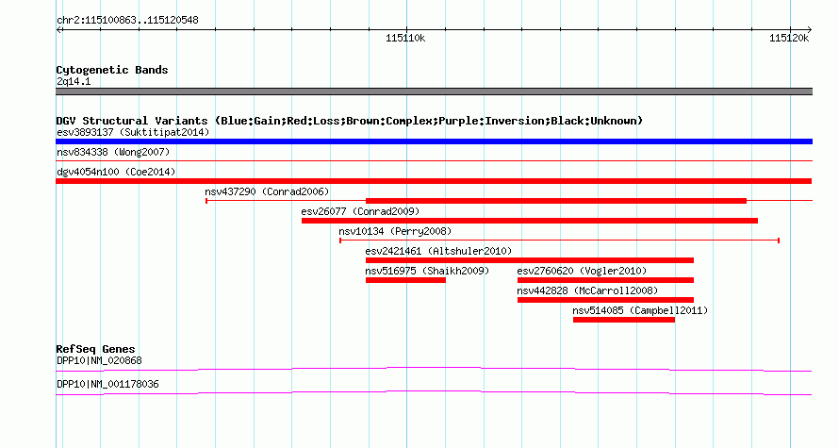Screen dimensions: 839x448
Task: Open the DPP10|NM_020868 gene label
Action: 99,360
